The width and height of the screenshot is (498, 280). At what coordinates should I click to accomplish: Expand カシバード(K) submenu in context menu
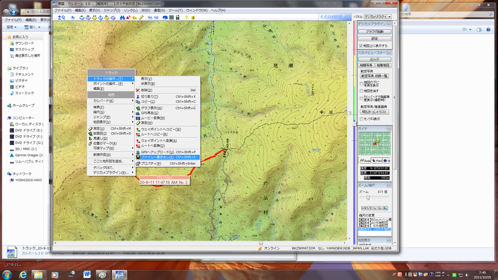(111, 101)
